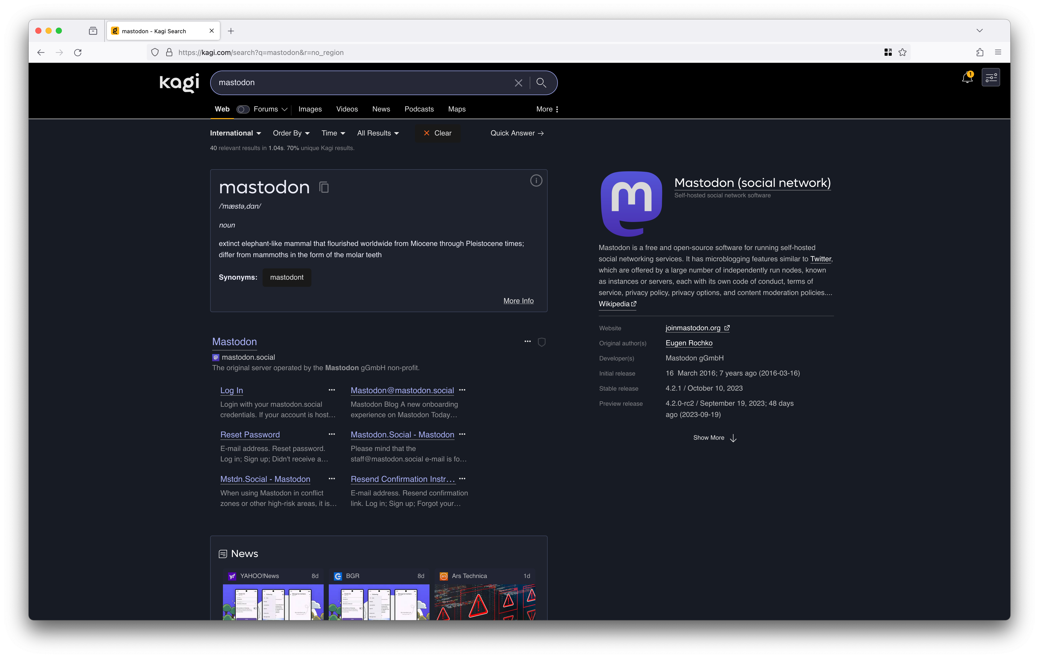Screen dimensions: 1039x658
Task: Open the Mastodon result title link
Action: pos(234,342)
